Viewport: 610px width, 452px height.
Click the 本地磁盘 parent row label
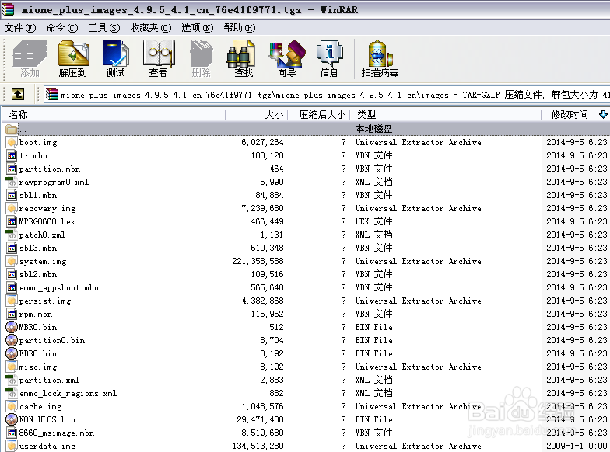click(x=373, y=129)
